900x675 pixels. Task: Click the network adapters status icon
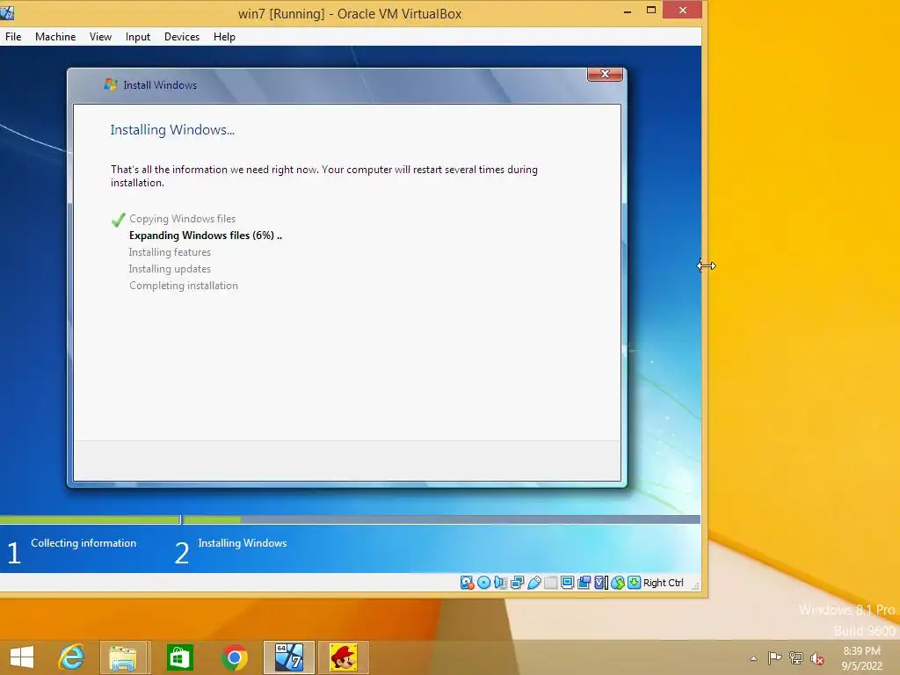click(517, 583)
